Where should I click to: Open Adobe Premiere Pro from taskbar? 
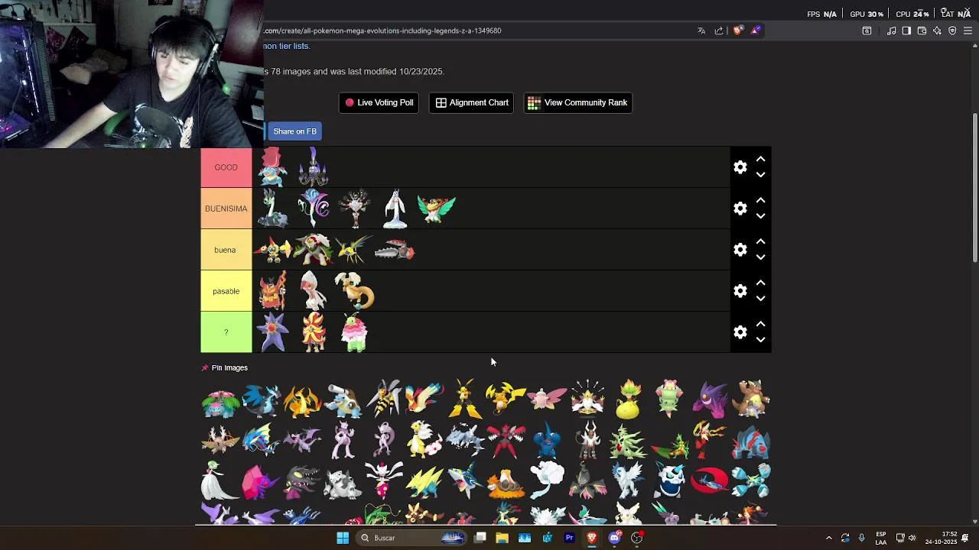pyautogui.click(x=569, y=538)
